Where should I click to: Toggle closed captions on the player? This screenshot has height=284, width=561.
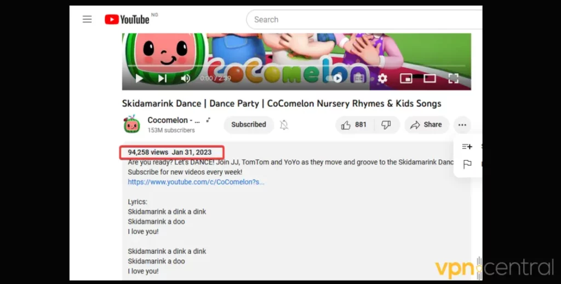click(x=359, y=78)
